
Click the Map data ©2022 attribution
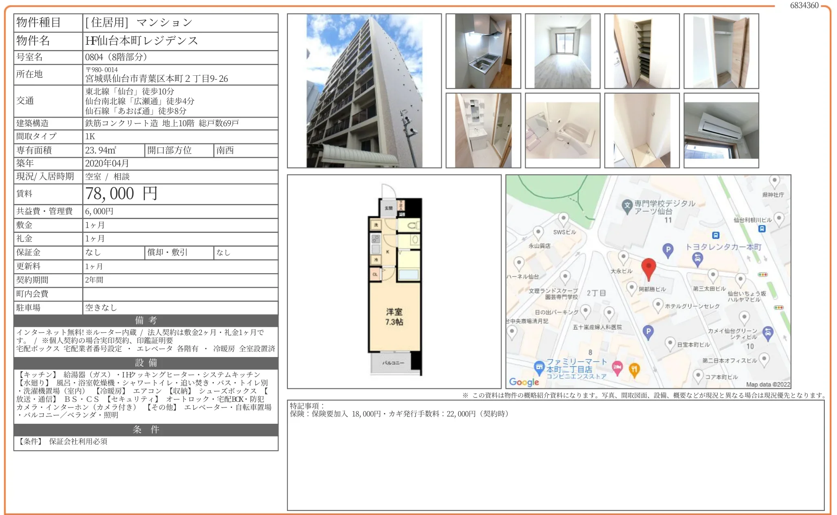point(768,385)
